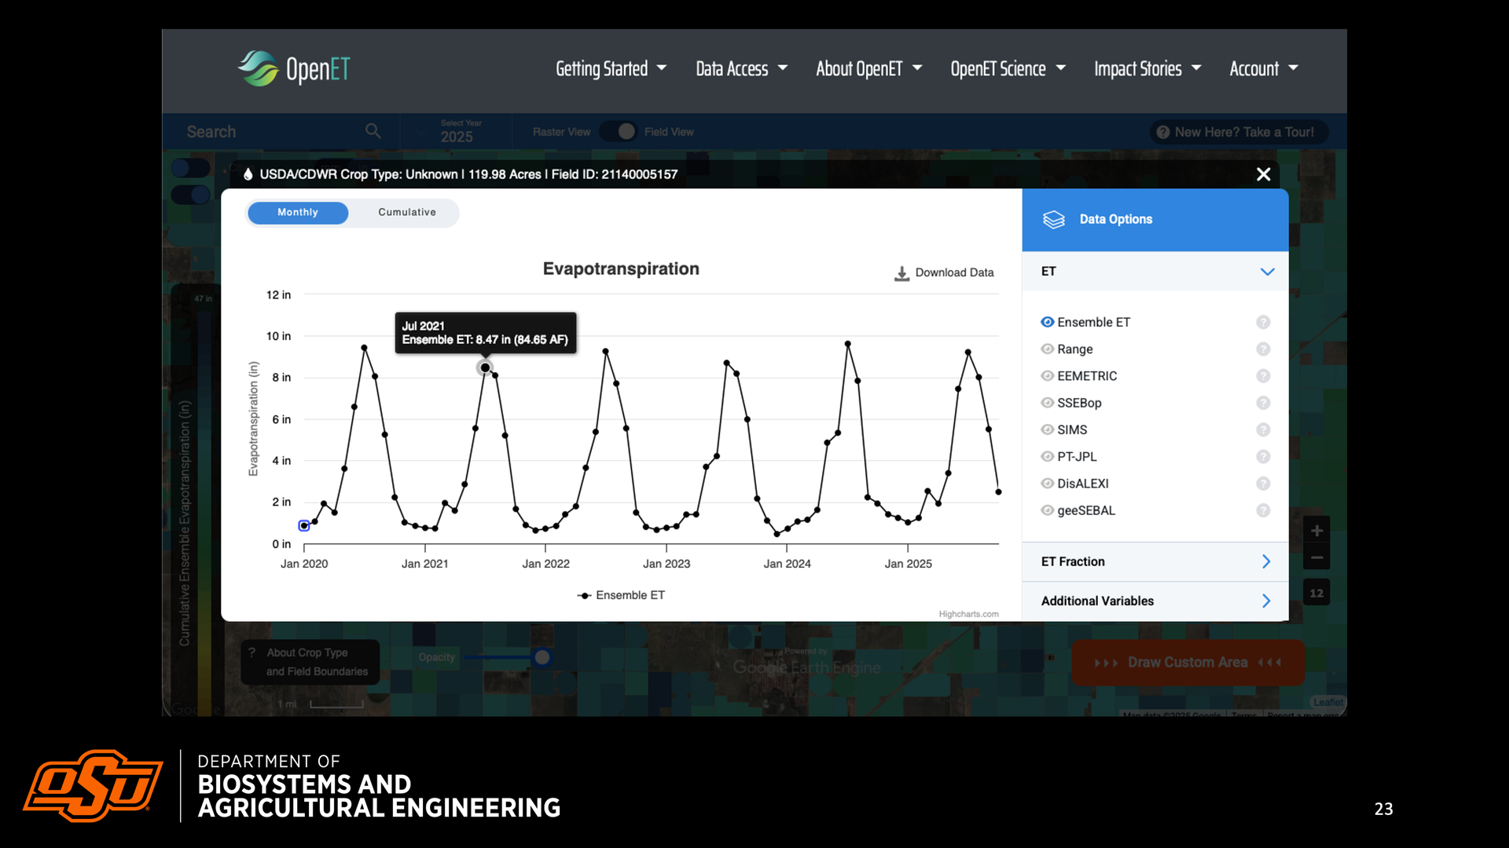
Task: Click the search magnifier icon
Action: pos(373,131)
